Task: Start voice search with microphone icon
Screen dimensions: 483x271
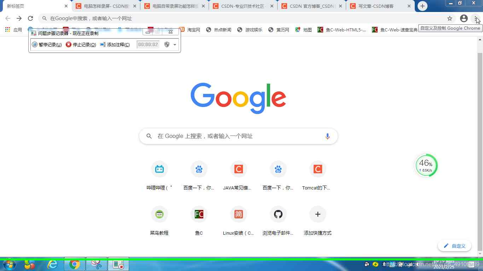Action: tap(327, 136)
